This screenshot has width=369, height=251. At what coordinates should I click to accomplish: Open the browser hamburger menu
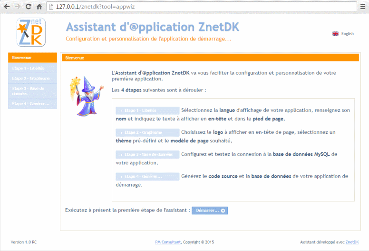click(363, 7)
